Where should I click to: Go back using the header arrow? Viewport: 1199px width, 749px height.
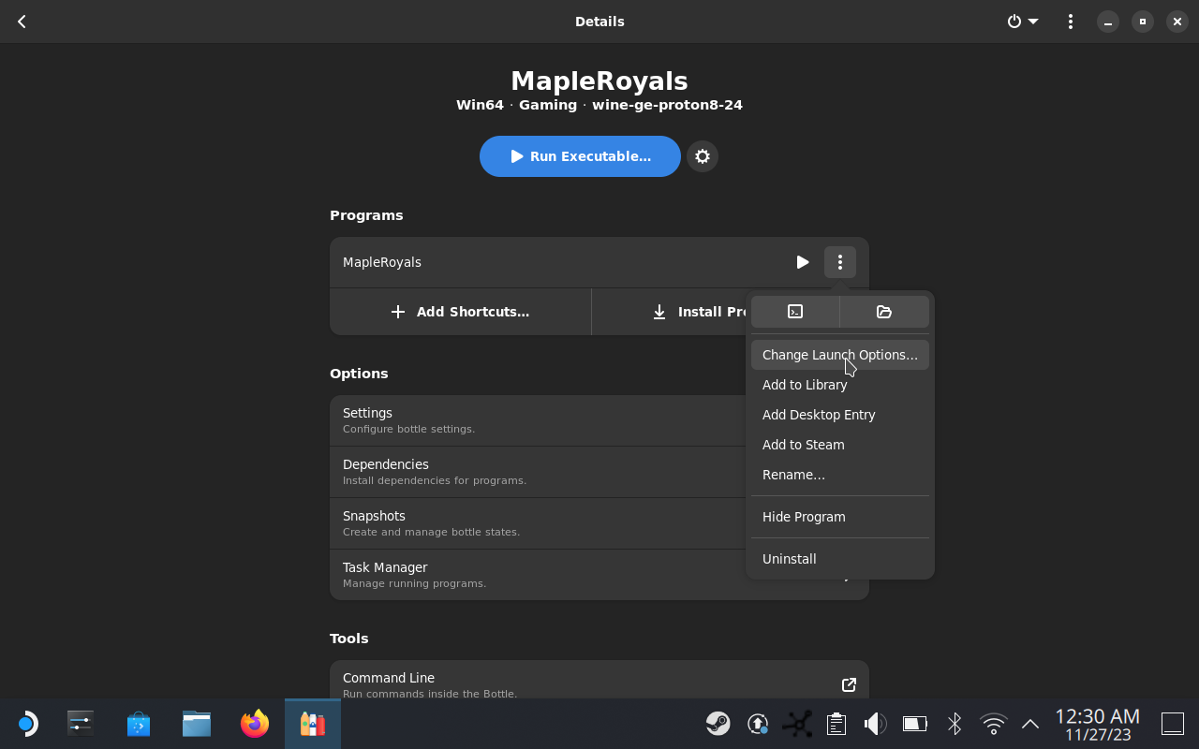(22, 22)
